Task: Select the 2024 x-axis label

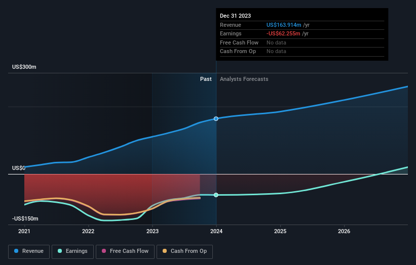Action: (x=216, y=231)
